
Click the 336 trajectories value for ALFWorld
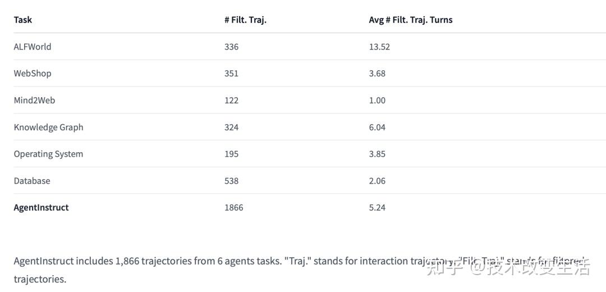231,47
